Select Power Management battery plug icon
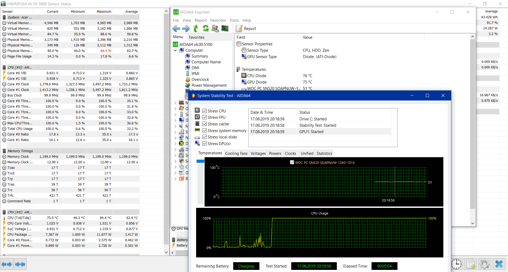 coord(188,85)
